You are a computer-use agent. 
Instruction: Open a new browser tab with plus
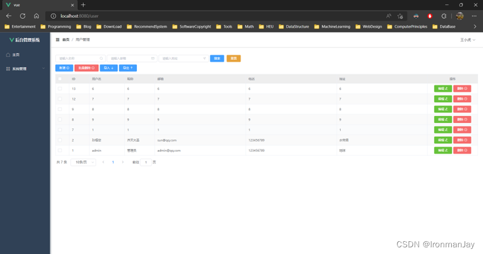point(83,5)
